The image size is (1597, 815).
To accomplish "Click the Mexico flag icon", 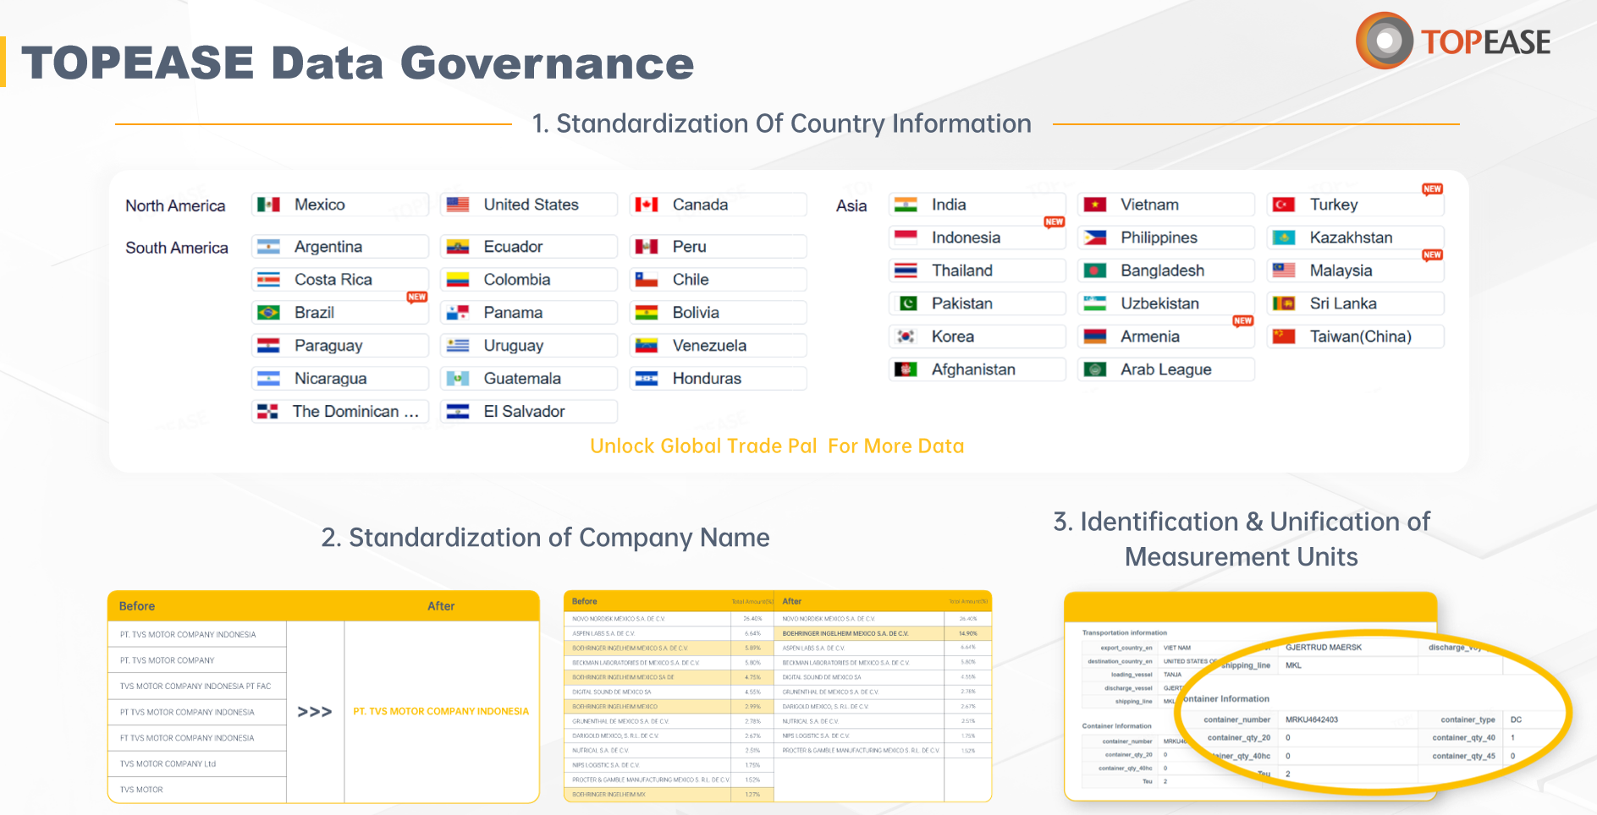I will point(268,205).
